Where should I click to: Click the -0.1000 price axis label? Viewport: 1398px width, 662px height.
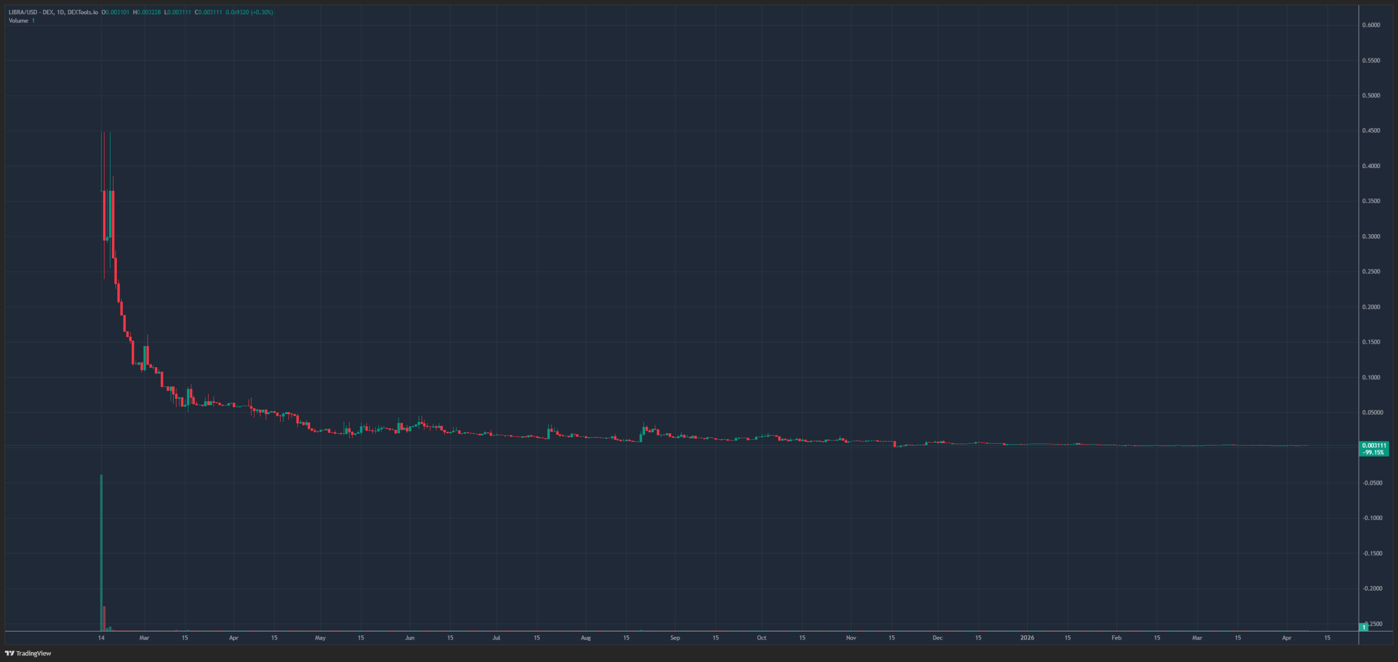[1372, 518]
